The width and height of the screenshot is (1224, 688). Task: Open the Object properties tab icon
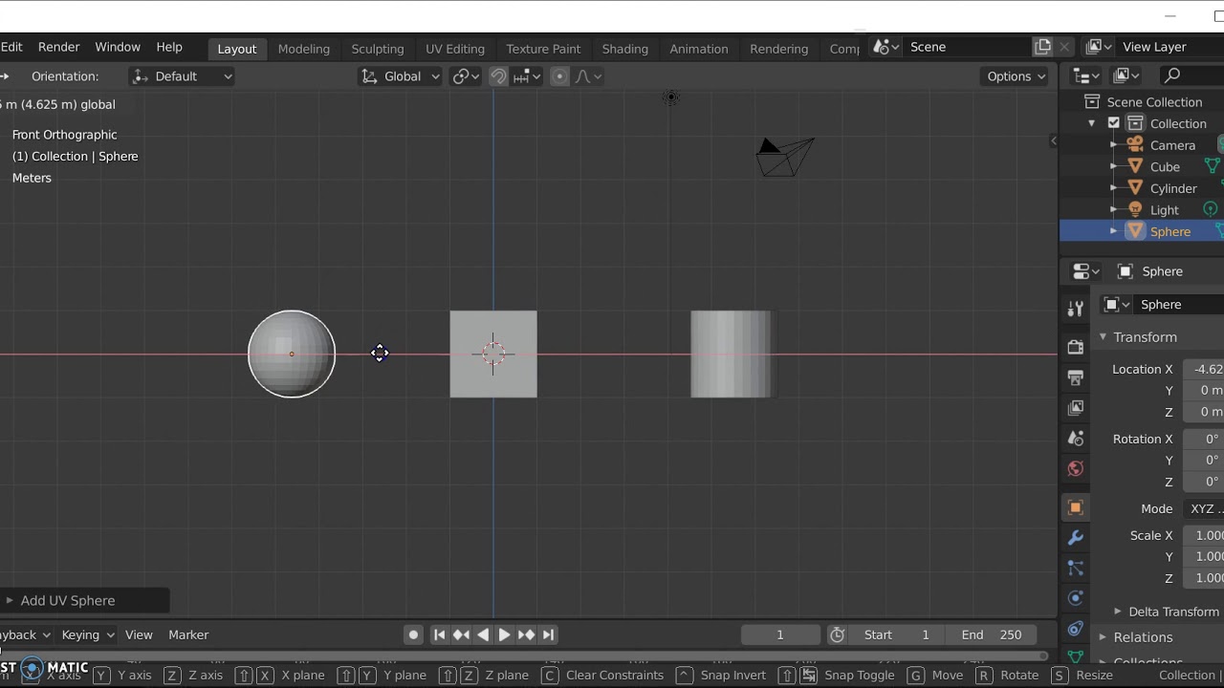1076,507
